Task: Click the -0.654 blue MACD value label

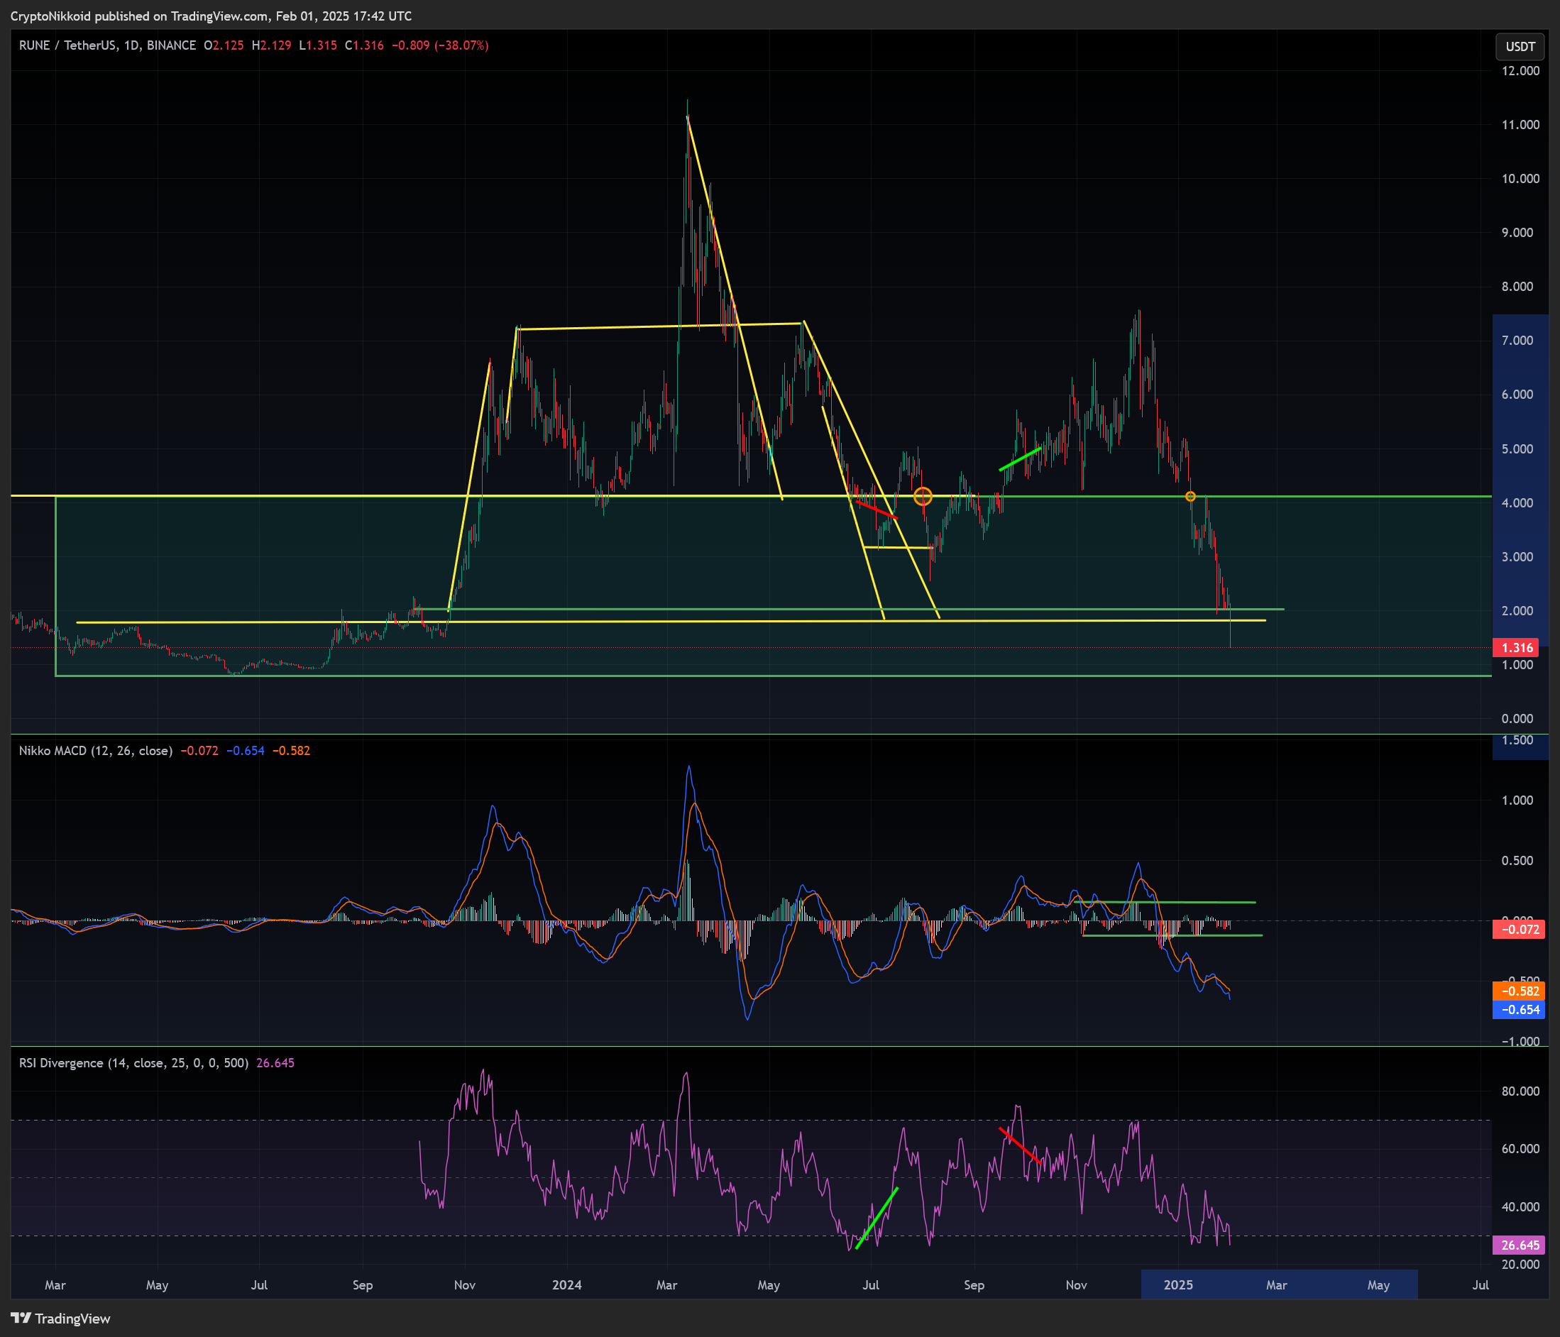Action: (x=1519, y=1011)
